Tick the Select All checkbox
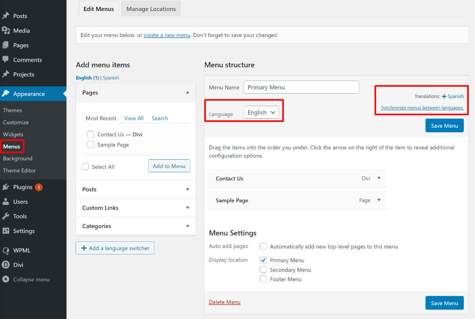 (85, 167)
